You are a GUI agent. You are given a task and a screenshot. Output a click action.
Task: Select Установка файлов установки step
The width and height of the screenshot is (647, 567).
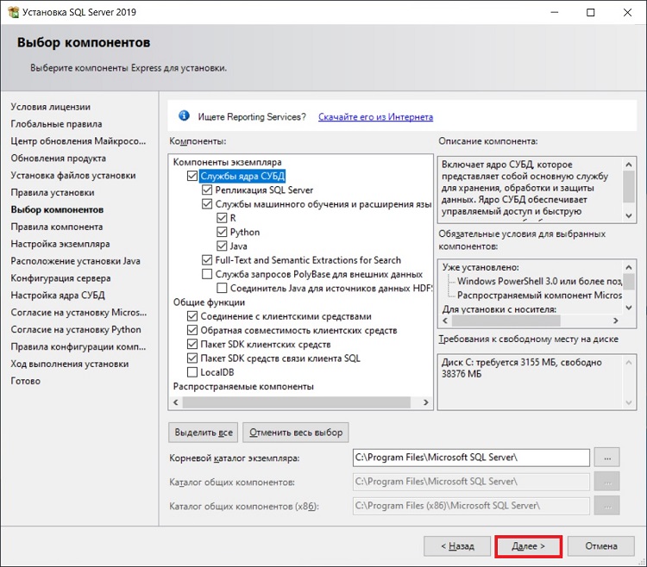[x=73, y=176]
